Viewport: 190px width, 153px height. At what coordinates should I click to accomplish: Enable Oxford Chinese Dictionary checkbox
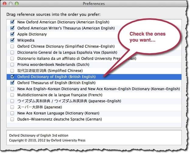[x=12, y=46]
